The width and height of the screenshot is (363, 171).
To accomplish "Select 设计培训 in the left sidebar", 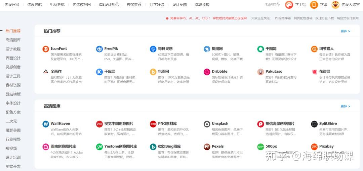I will 13,157.
